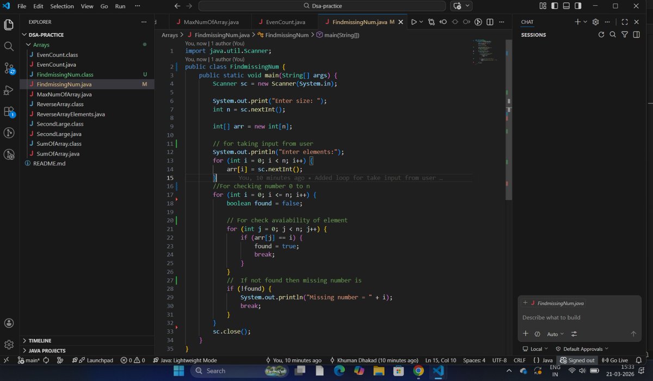
Task: Open the Edit menu
Action: 38,6
